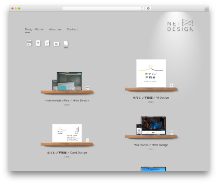Select the logo card filter icon

pos(38,43)
